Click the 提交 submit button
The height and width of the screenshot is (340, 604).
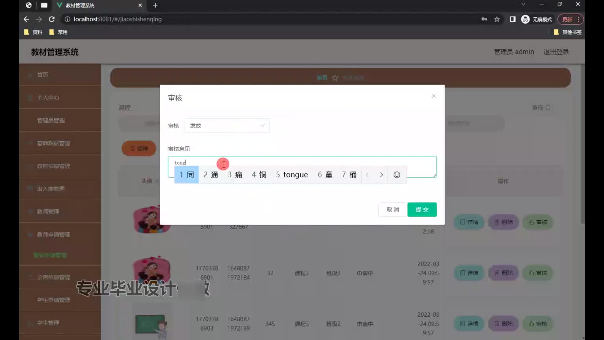click(422, 210)
